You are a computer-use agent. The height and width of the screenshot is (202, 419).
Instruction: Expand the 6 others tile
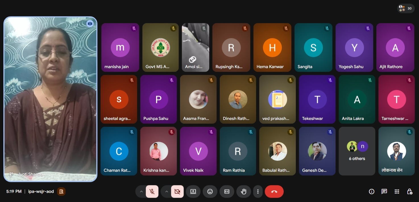coord(357,151)
